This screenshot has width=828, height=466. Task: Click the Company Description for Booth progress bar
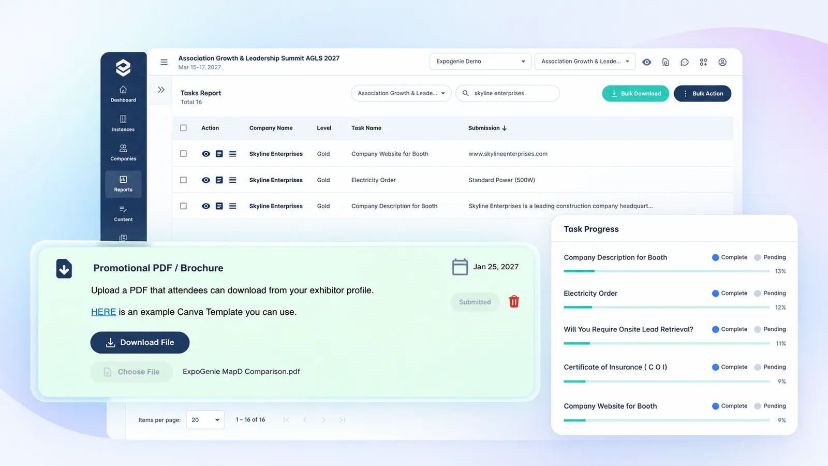(667, 271)
